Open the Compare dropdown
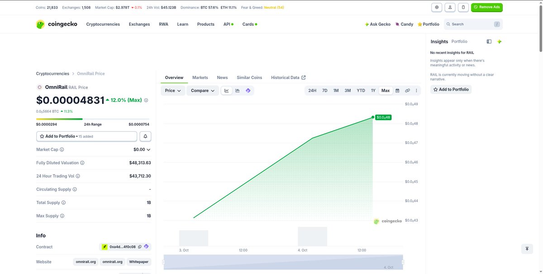This screenshot has height=274, width=543. pyautogui.click(x=203, y=91)
